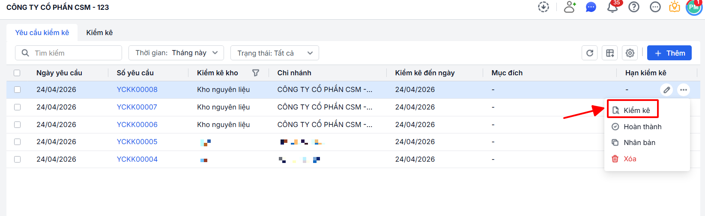Viewport: 705px width, 216px height.
Task: Open the Trạng thái: Tất cả dropdown
Action: (x=275, y=53)
